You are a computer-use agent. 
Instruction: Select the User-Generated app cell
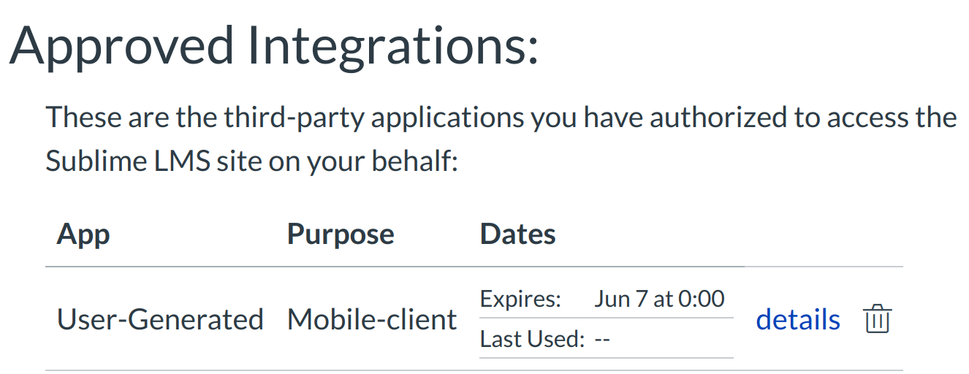160,320
